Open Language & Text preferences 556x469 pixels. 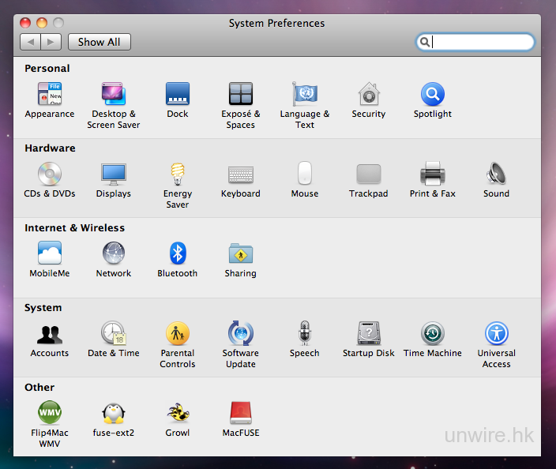coord(304,95)
